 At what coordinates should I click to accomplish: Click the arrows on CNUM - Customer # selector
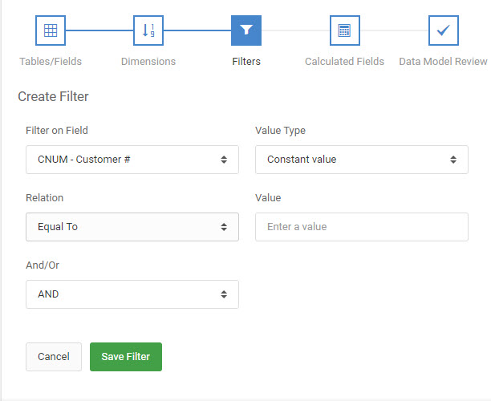pos(224,160)
